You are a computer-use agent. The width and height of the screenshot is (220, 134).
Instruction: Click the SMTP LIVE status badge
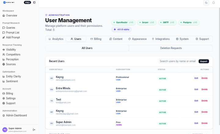point(167,23)
